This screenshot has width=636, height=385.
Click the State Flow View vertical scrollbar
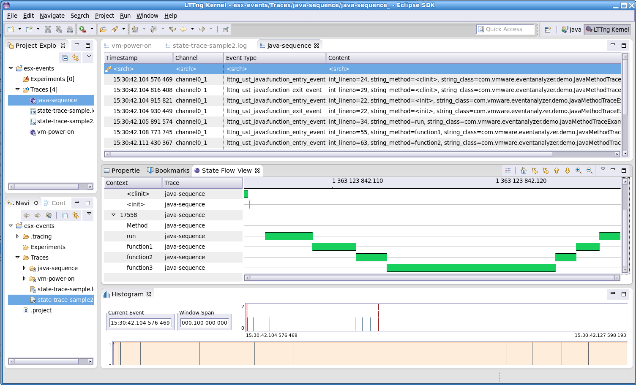pyautogui.click(x=625, y=226)
